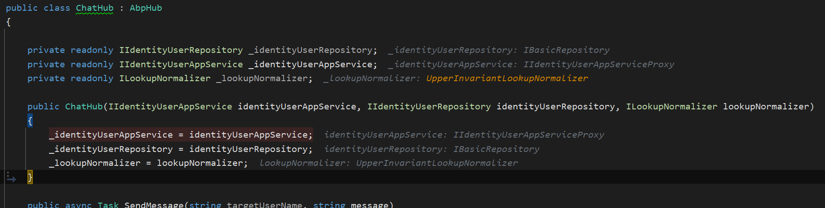Viewport: 825px width, 208px height.
Task: Click the targetUserName parameter
Action: (264, 205)
